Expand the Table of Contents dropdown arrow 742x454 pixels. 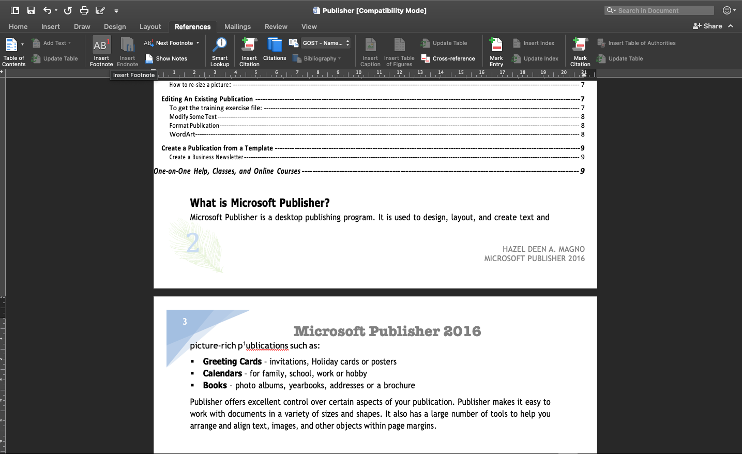pyautogui.click(x=22, y=44)
